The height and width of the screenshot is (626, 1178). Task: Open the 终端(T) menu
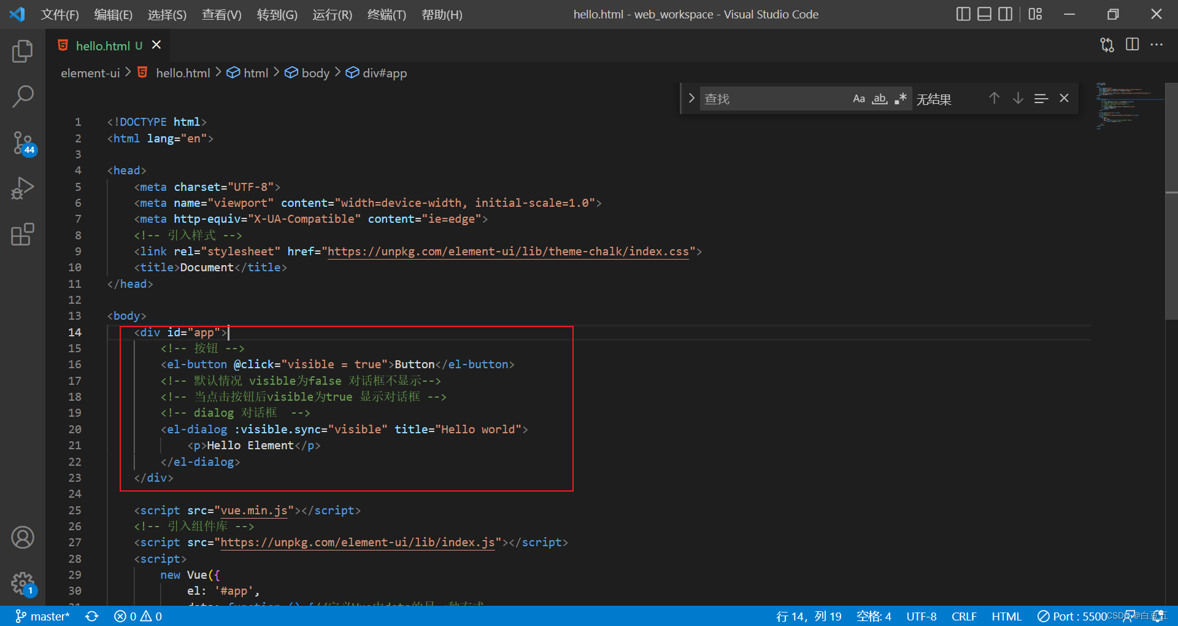tap(387, 14)
